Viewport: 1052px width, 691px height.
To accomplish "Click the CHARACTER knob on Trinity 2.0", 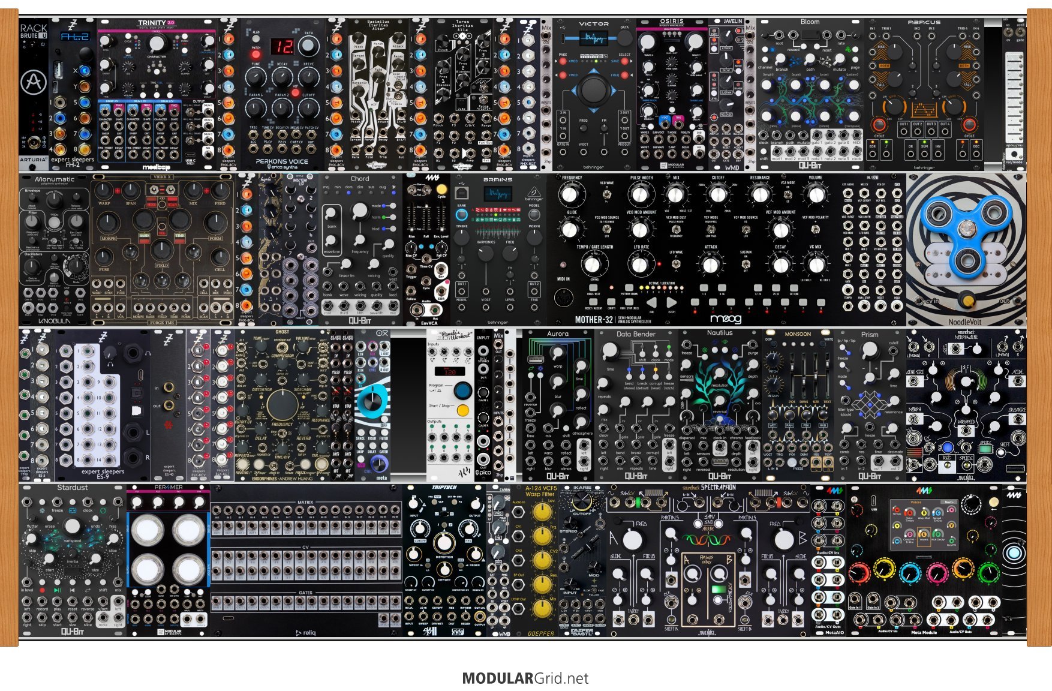I will [x=156, y=43].
